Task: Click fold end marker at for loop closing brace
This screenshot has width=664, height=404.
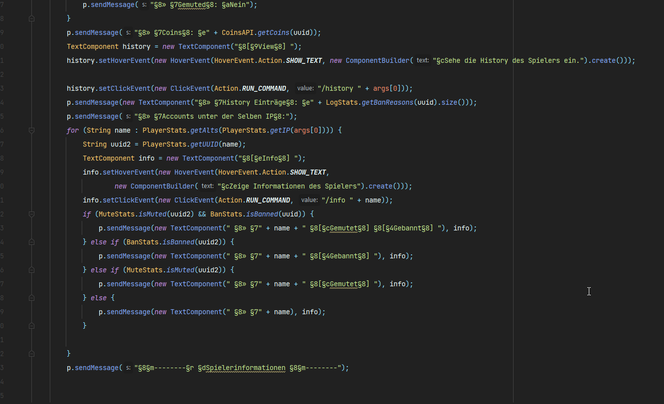Action: pos(32,354)
